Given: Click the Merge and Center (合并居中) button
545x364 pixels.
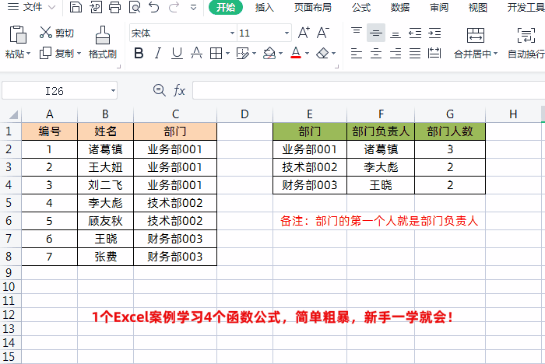Looking at the screenshot, I should (476, 42).
